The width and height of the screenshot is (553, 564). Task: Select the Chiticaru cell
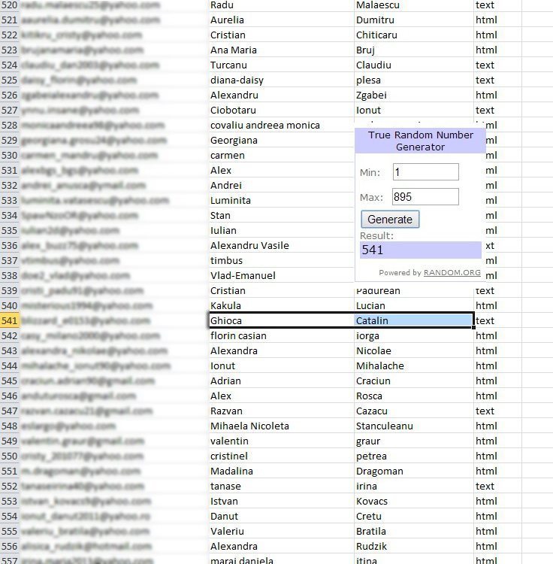413,35
